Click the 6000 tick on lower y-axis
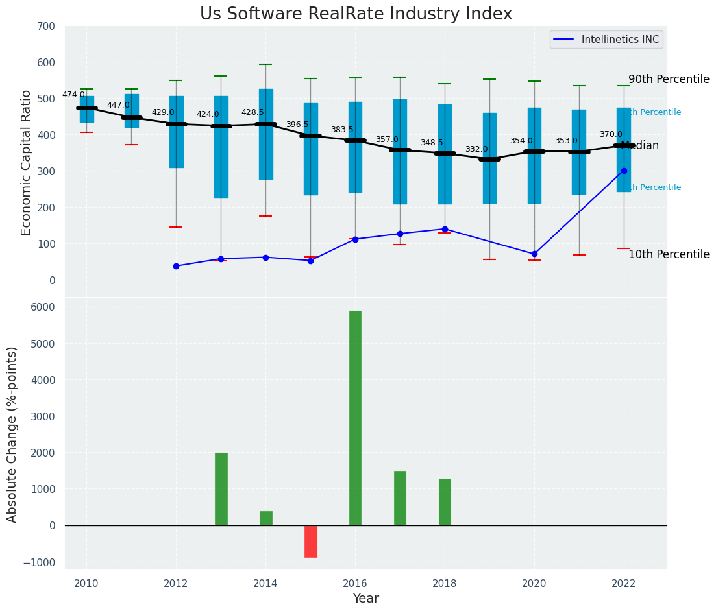This screenshot has width=716, height=611. pyautogui.click(x=43, y=307)
